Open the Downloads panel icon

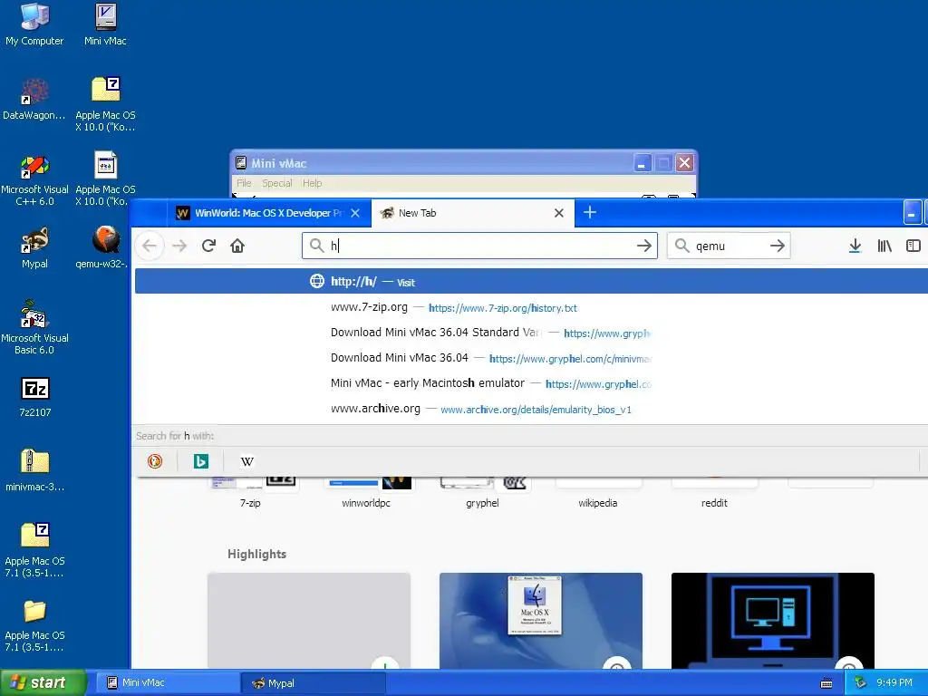coord(855,246)
